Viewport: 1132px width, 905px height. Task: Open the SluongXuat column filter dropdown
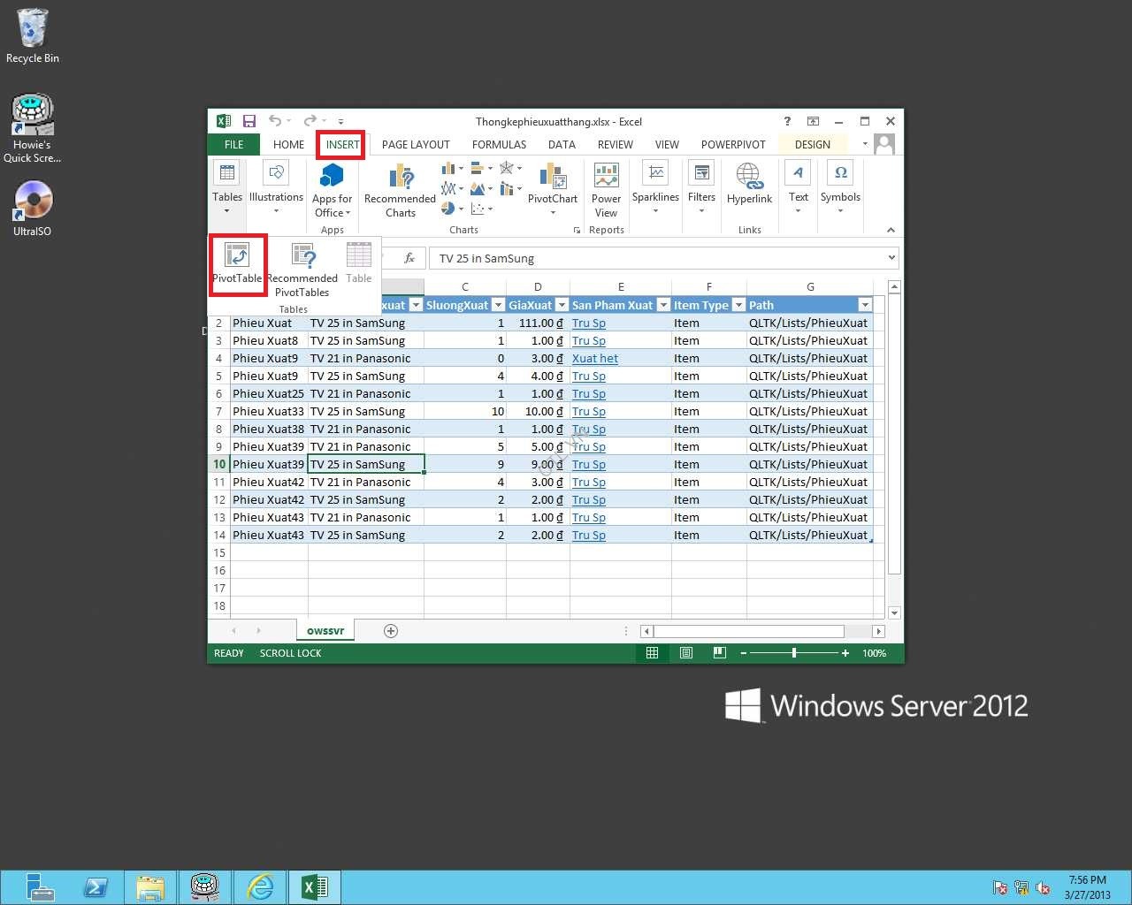coord(496,305)
